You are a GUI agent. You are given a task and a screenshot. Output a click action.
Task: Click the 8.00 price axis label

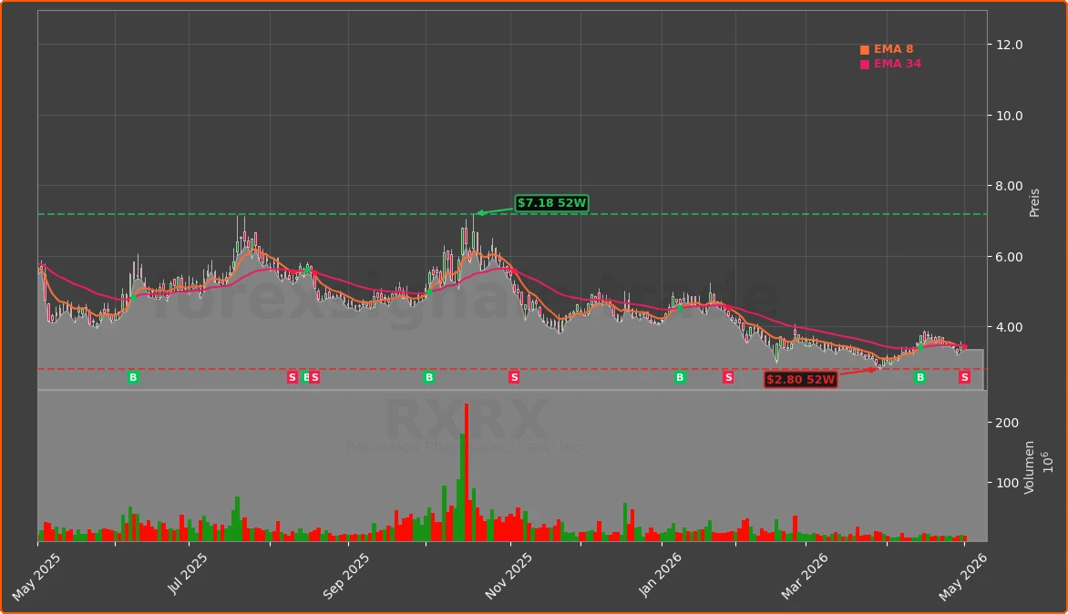(x=1010, y=186)
